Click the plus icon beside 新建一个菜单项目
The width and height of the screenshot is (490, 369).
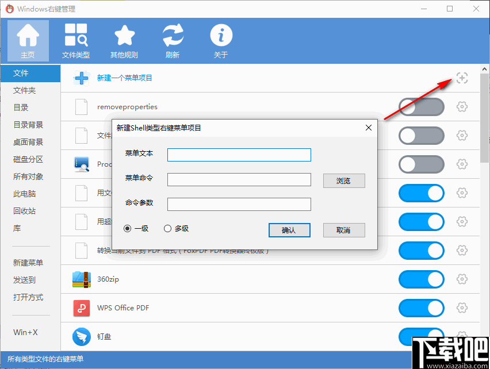pos(82,78)
